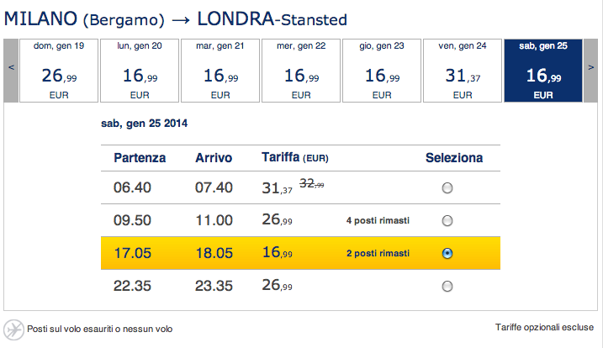Click the Arrivo column header

[214, 157]
